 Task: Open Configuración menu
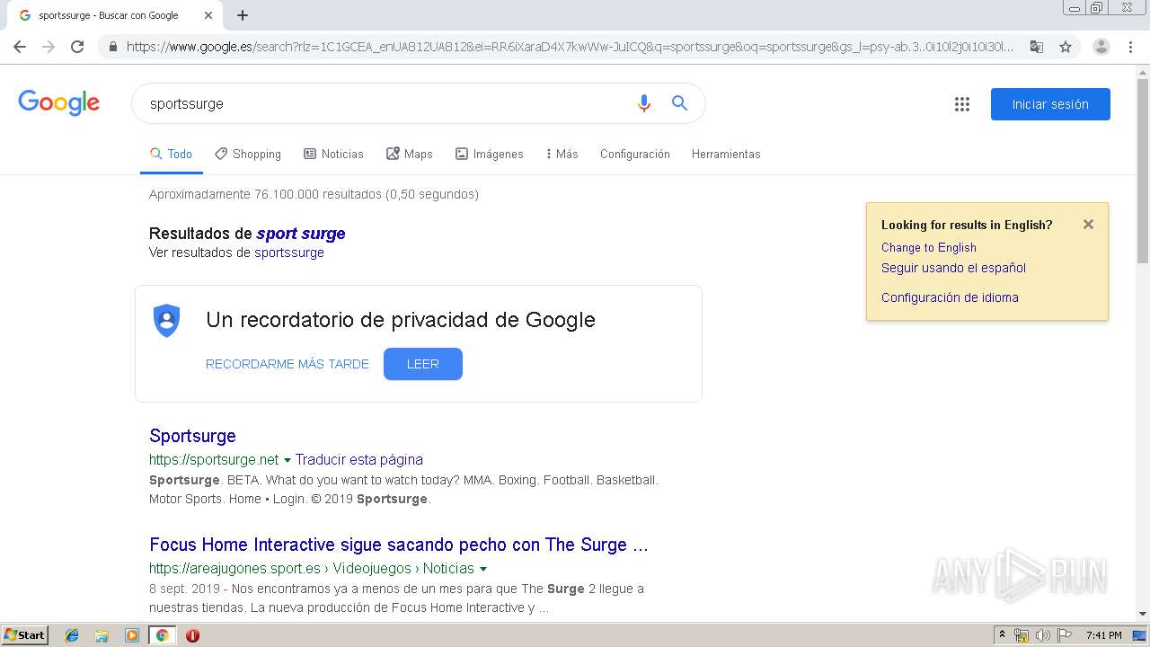point(635,154)
